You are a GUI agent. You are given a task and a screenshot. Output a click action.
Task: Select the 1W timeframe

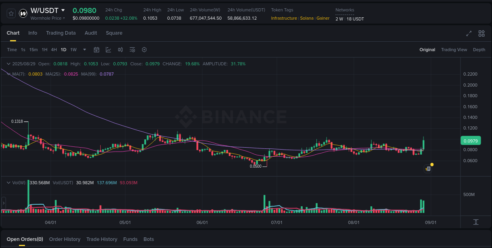(x=73, y=50)
